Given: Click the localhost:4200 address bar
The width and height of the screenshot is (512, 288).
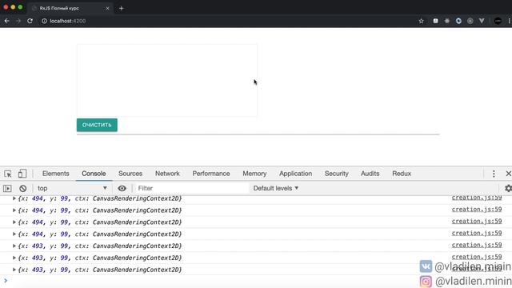Looking at the screenshot, I should point(229,21).
